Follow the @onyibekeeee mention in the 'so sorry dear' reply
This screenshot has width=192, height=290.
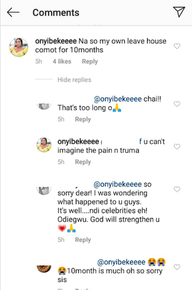point(117,184)
